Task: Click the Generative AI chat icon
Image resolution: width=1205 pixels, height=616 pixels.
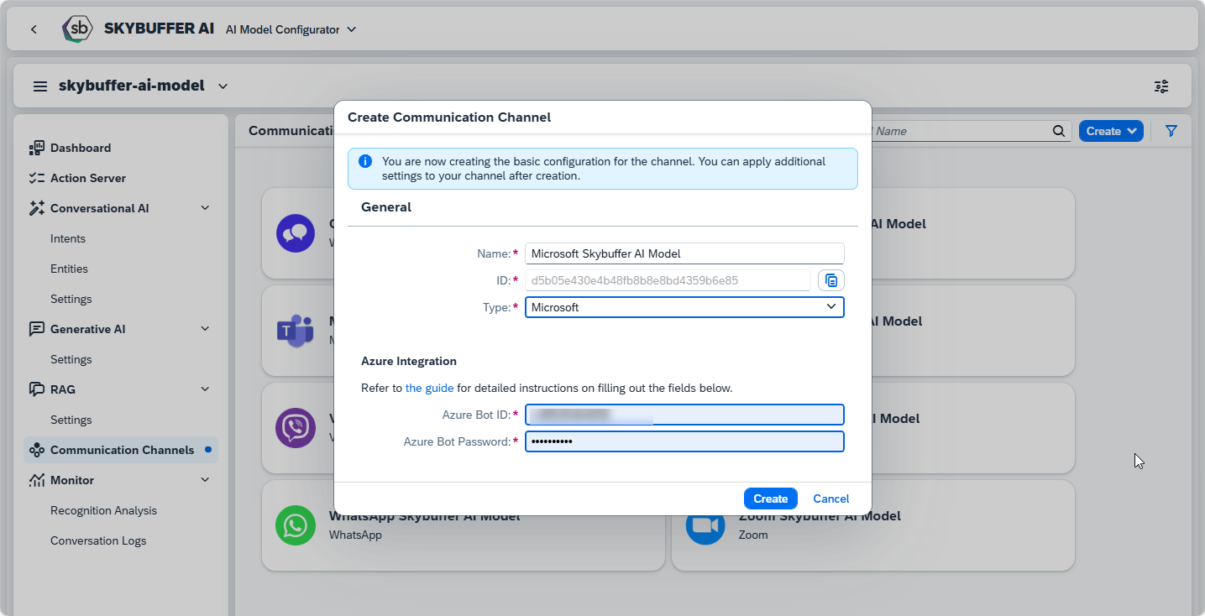Action: click(36, 329)
